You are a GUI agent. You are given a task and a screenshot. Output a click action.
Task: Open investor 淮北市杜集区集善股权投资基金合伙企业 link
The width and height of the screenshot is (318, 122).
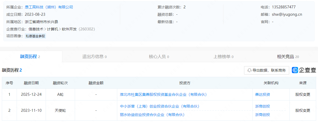tap(163, 94)
